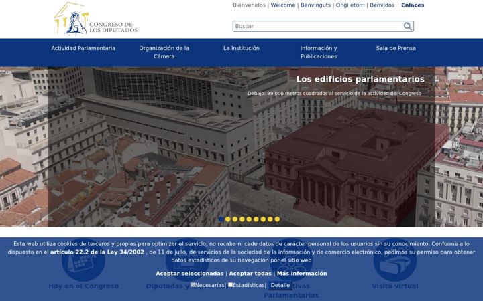This screenshot has width=483, height=301.
Task: Open Actividad Parlamentaria menu
Action: pos(83,48)
